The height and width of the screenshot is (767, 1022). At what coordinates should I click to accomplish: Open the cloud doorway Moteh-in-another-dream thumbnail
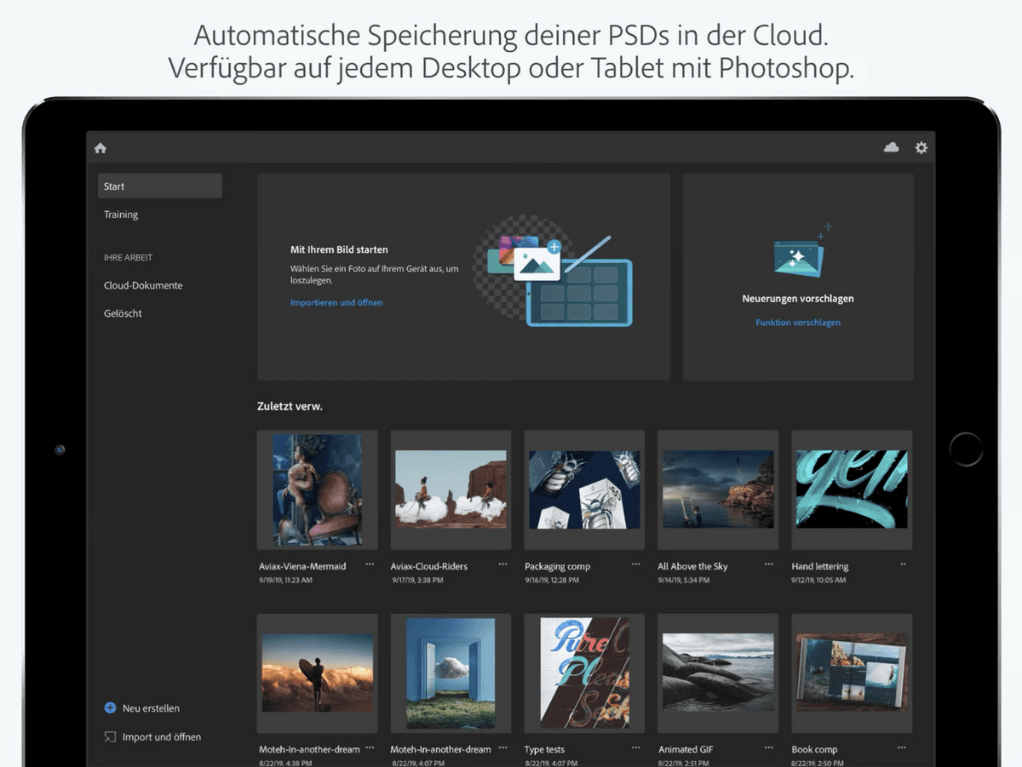pos(451,673)
